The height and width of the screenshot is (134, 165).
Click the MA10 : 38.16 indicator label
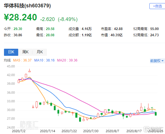[44, 60]
